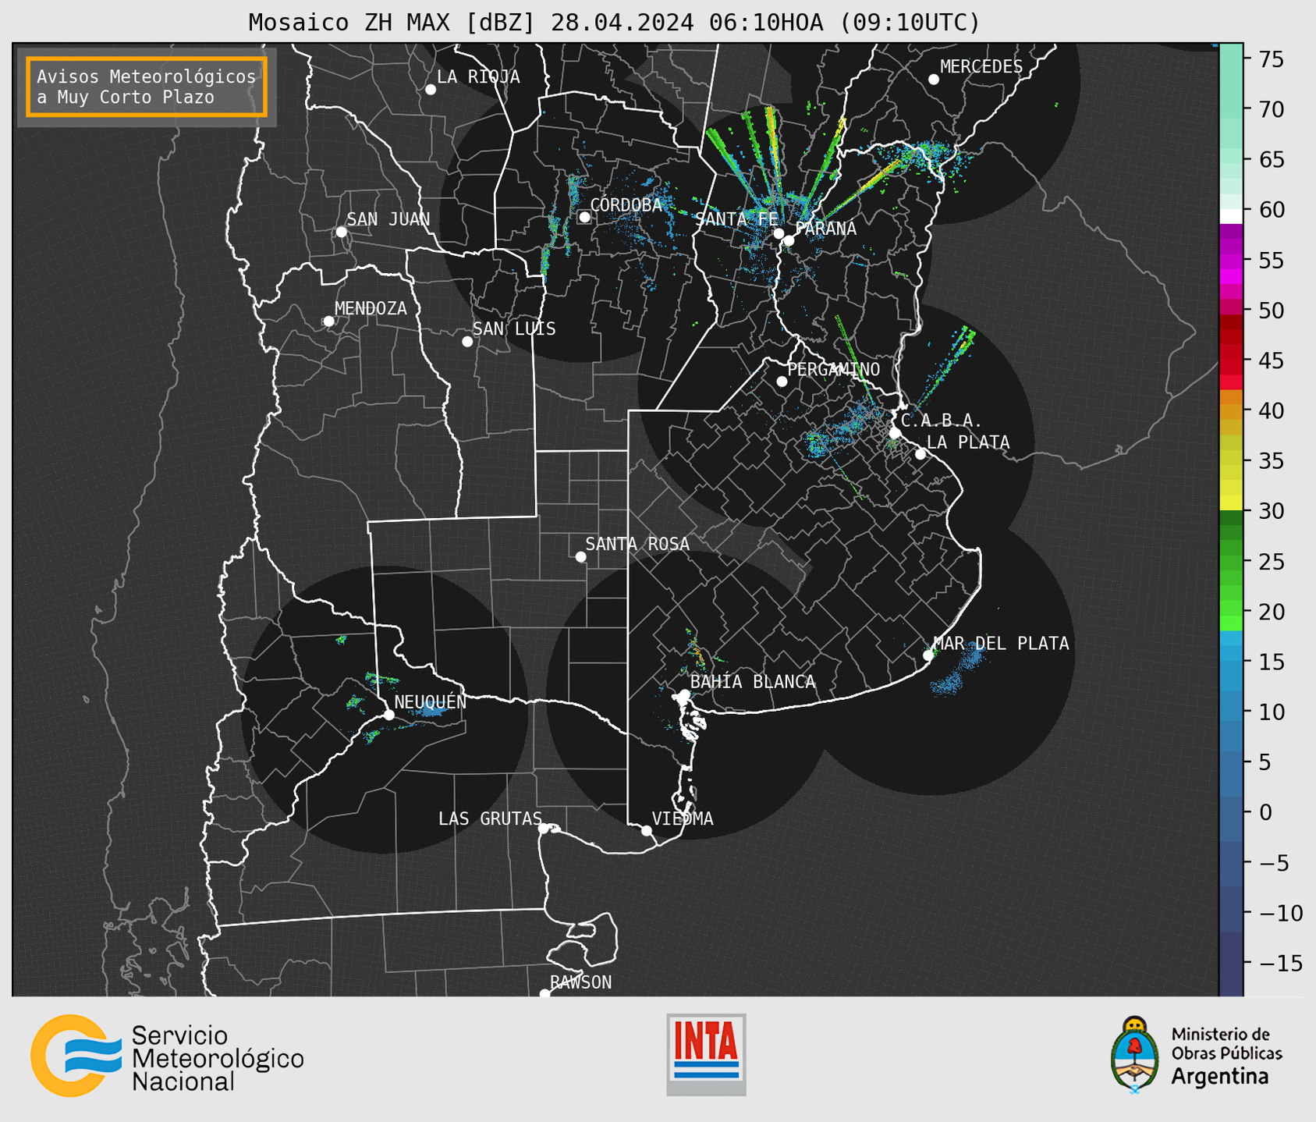Click the 30 value on the dBZ scale

point(1271,511)
